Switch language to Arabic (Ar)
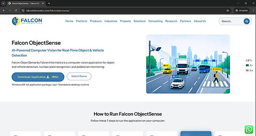256x136 pixels. 249,65
